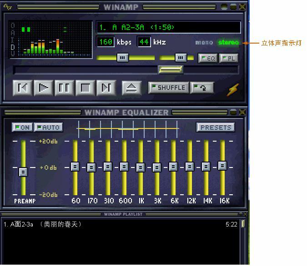Click the song title display
307x266 pixels.
(x=168, y=27)
